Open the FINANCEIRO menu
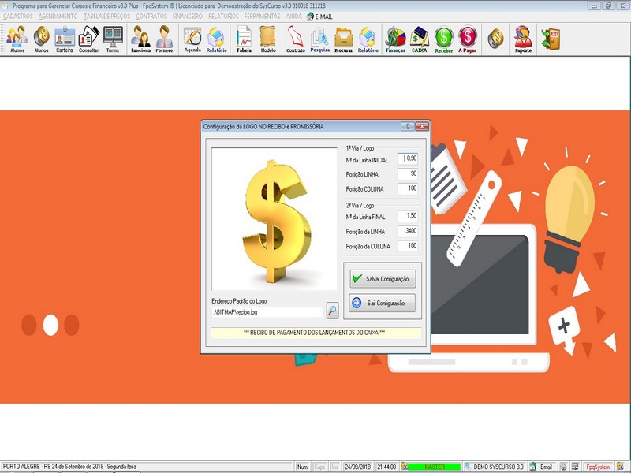The height and width of the screenshot is (473, 631). [x=187, y=17]
